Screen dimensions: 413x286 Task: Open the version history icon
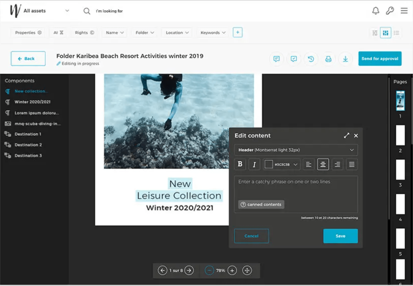[x=311, y=59]
